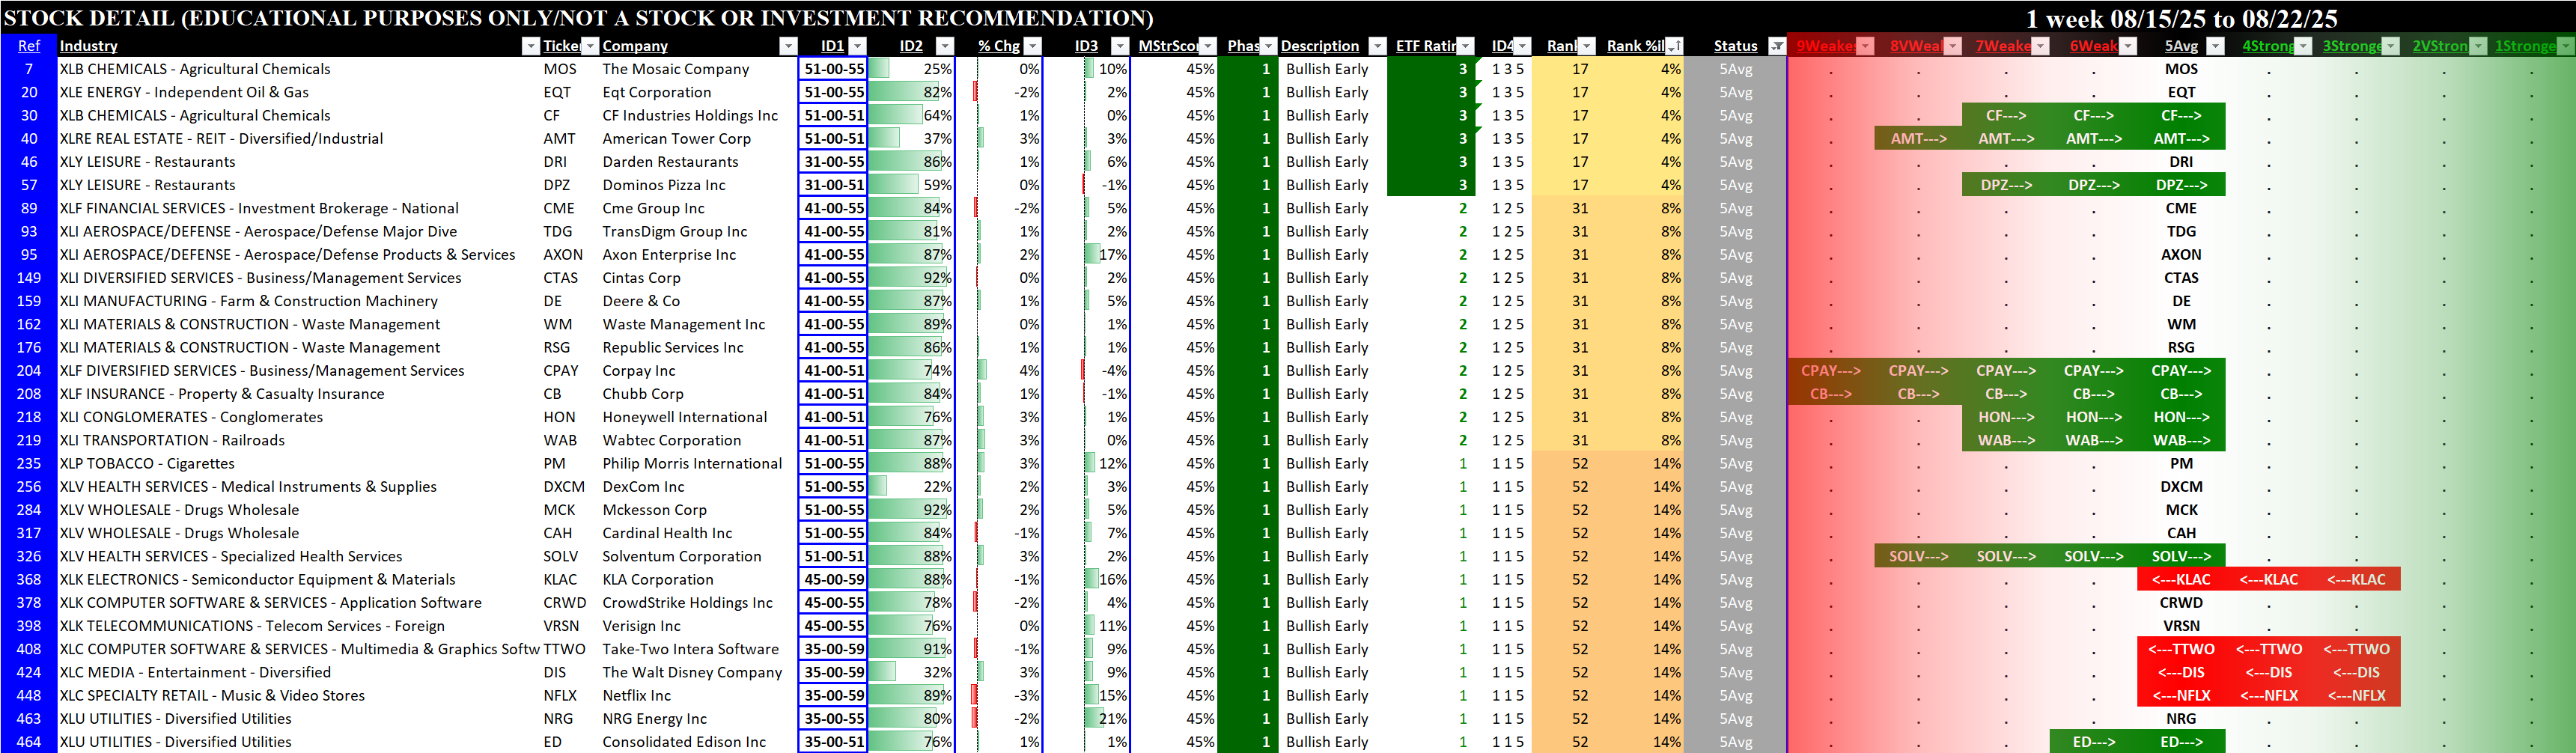Open the Phase column filter dropdown
Viewport: 2576px width, 753px height.
(1268, 46)
